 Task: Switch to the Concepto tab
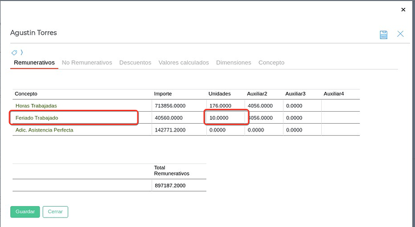(271, 62)
